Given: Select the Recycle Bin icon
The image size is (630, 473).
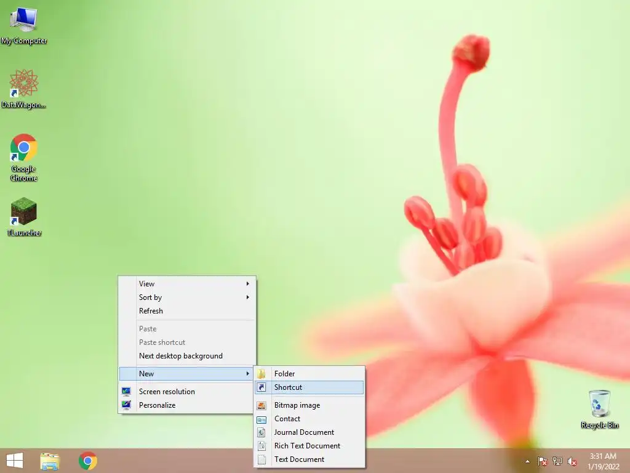Looking at the screenshot, I should (x=599, y=409).
